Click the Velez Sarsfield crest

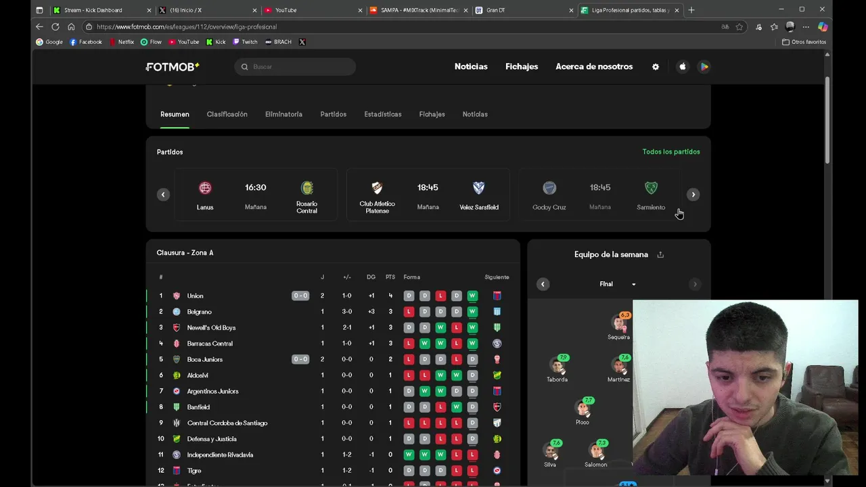479,188
